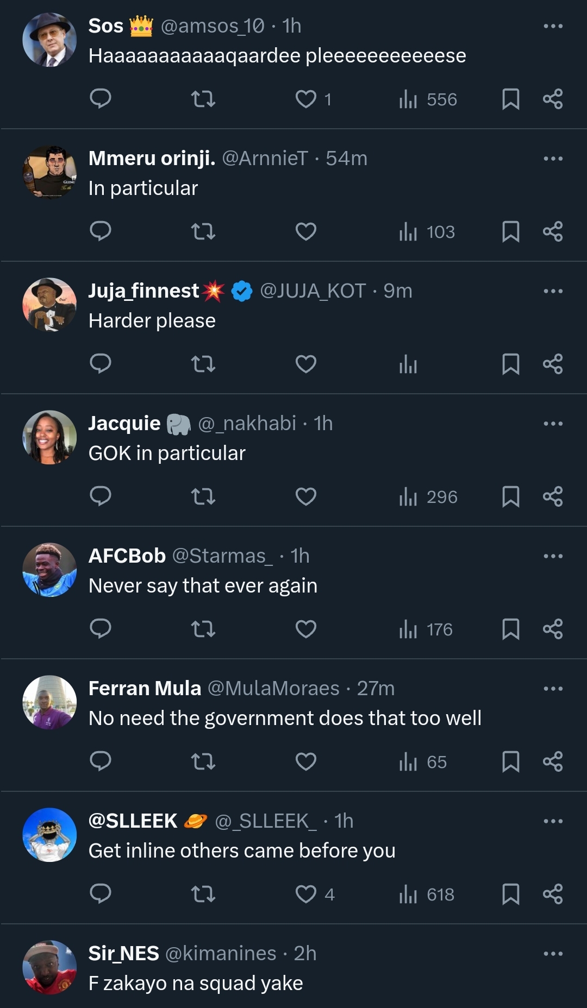Repost AFCBob's tweet
587x1008 pixels.
click(203, 629)
